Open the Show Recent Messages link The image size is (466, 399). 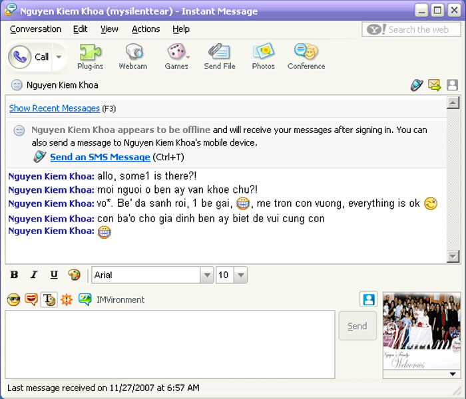(x=55, y=108)
